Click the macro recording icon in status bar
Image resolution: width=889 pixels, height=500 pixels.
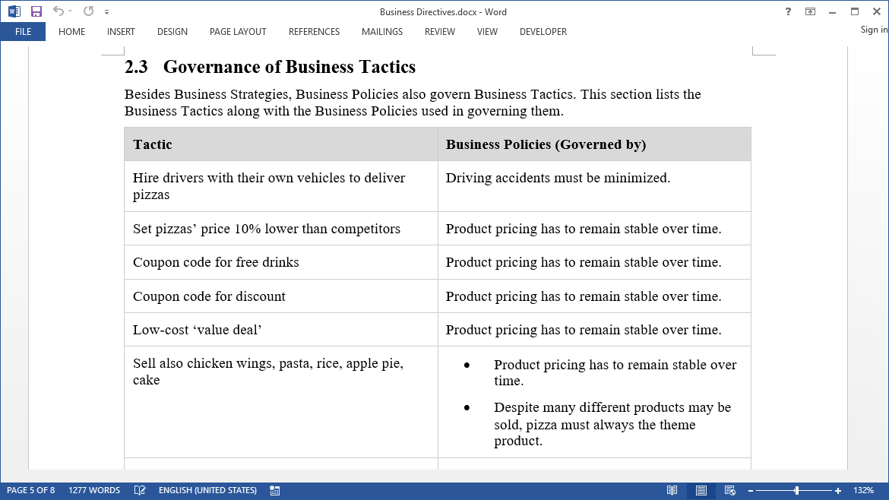[x=275, y=490]
